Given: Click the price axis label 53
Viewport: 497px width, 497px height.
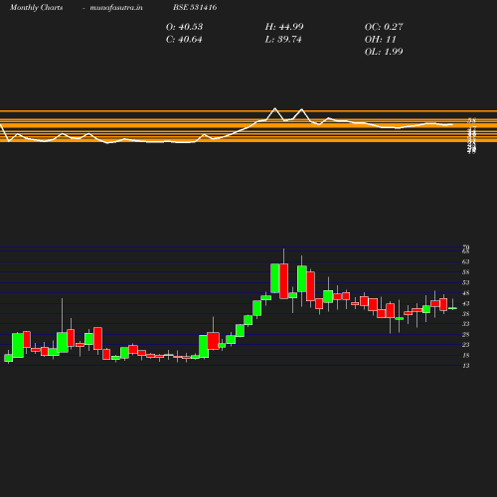Looking at the screenshot, I should (x=466, y=282).
